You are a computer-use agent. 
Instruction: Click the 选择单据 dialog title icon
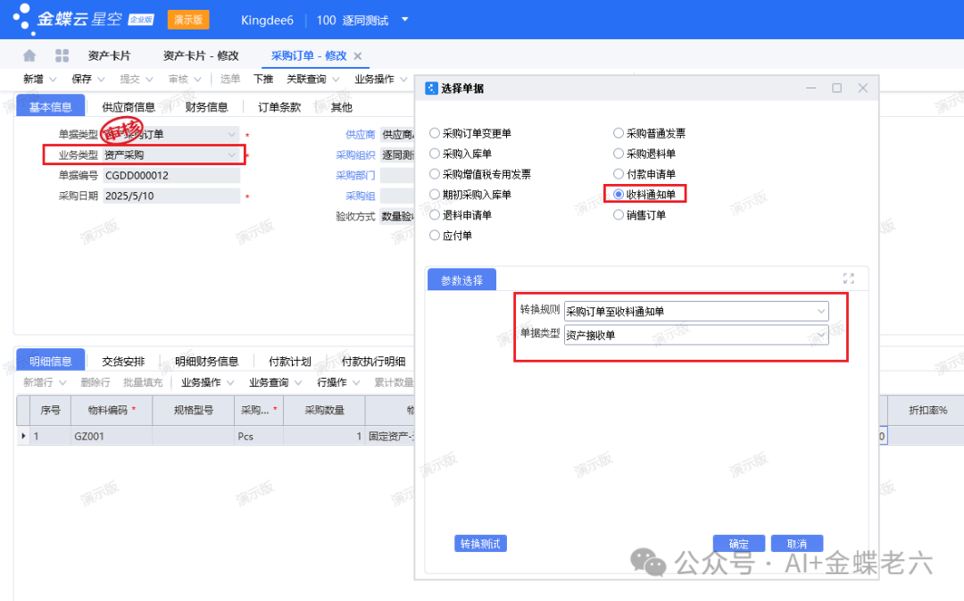click(x=431, y=88)
